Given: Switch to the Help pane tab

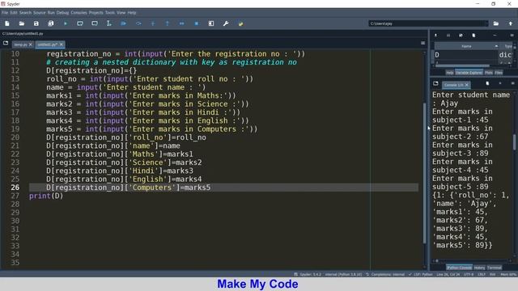Looking at the screenshot, I should click(x=449, y=73).
